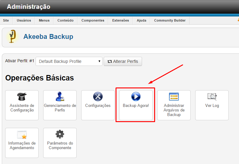Open the Conteúdo menu
This screenshot has height=164, width=239.
coord(65,20)
